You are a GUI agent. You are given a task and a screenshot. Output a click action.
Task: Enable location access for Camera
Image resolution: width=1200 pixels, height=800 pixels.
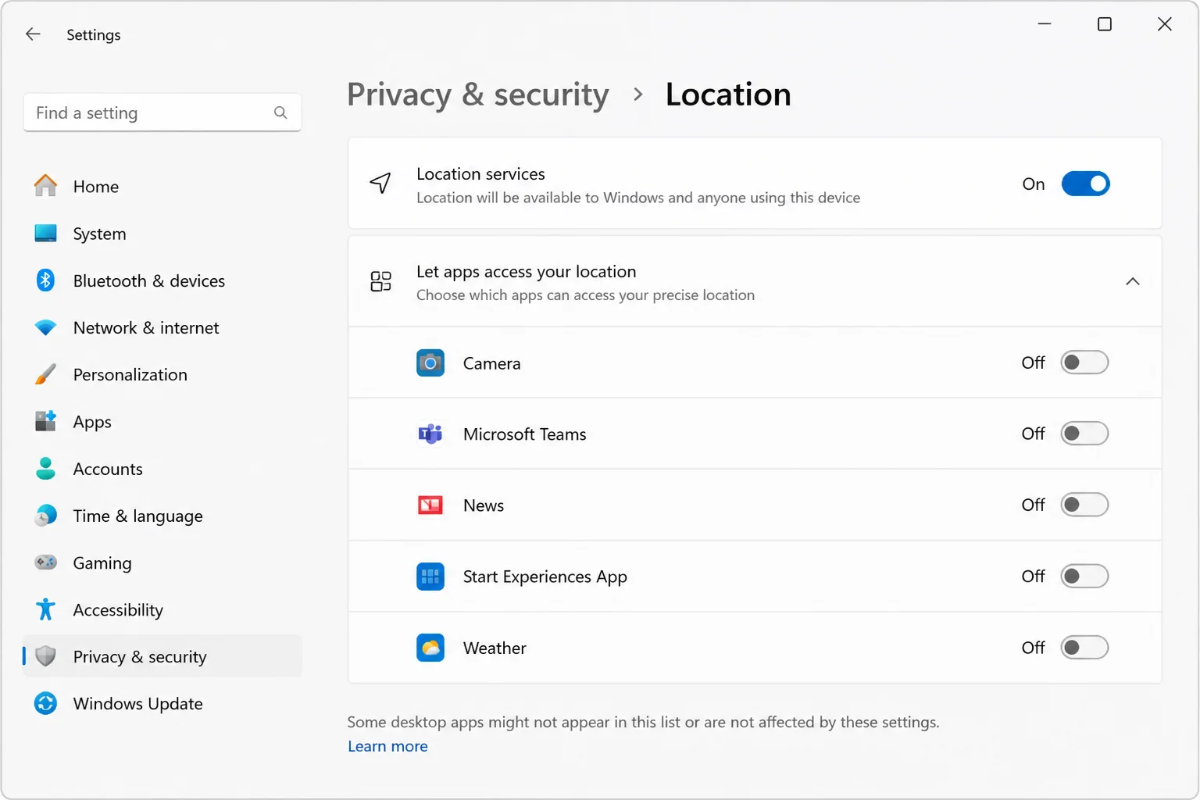click(1084, 362)
